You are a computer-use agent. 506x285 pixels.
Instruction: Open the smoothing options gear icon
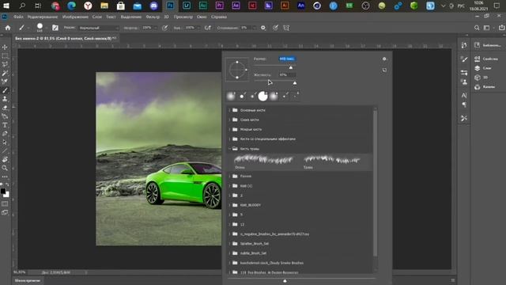click(x=263, y=28)
